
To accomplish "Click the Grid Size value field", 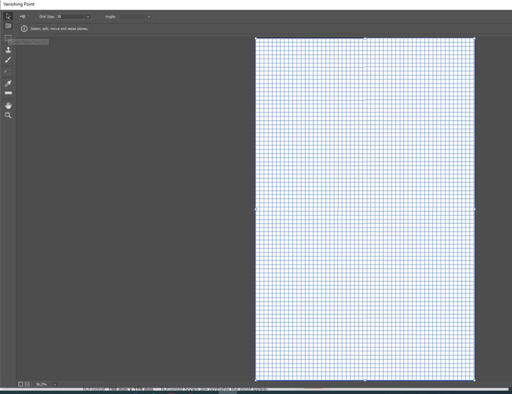I will (x=70, y=16).
